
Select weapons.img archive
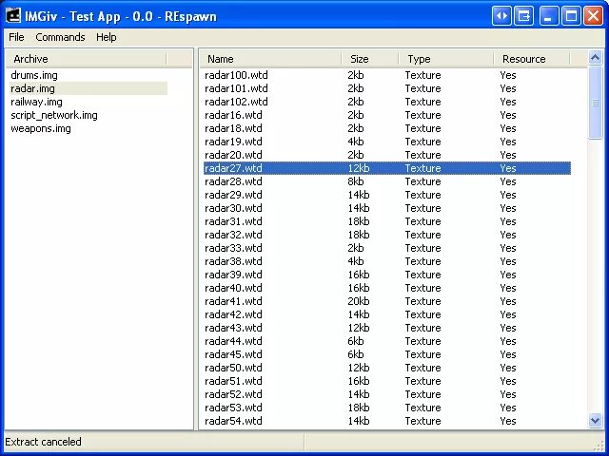click(41, 128)
